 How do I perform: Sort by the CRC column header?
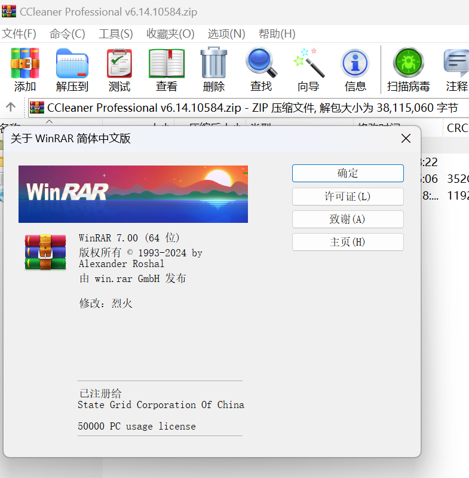tap(456, 128)
